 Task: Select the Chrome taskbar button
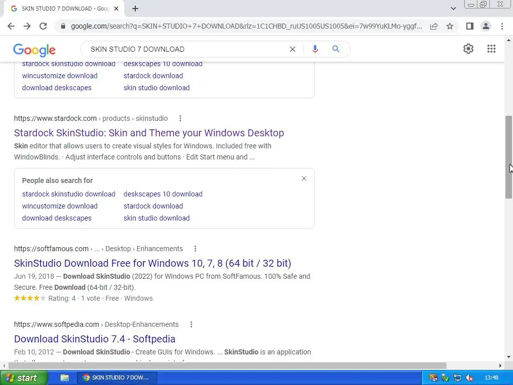click(x=117, y=378)
